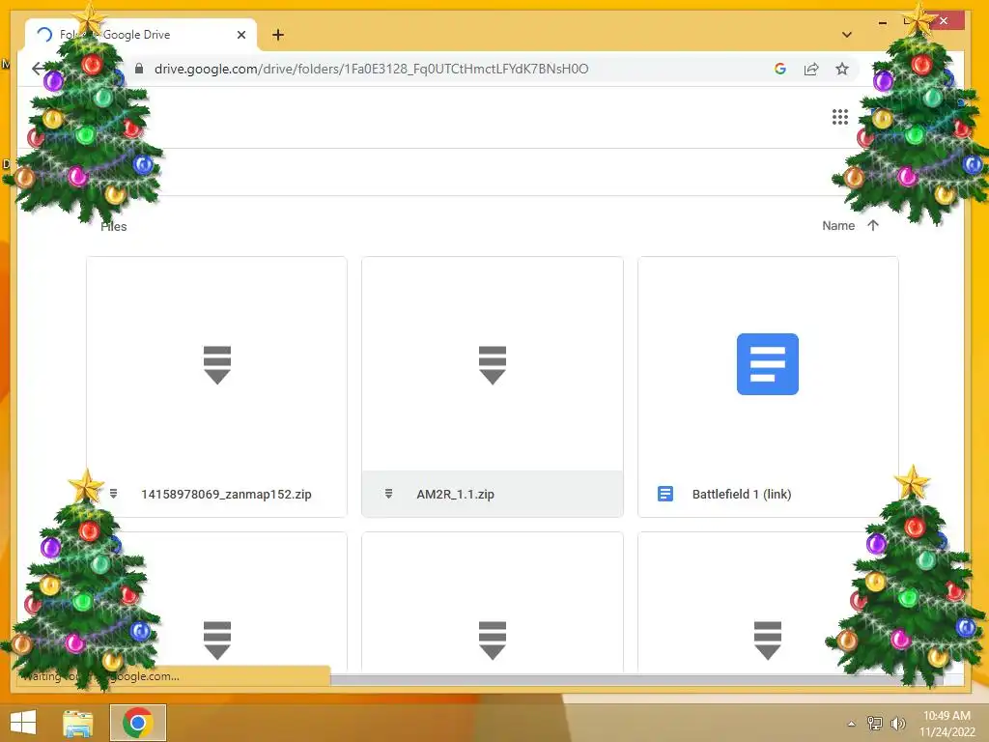Click the Name sort option

(x=838, y=225)
